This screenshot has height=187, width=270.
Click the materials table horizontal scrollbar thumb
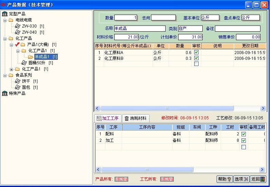[167, 108]
